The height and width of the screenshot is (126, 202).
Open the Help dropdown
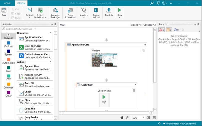pos(164,3)
